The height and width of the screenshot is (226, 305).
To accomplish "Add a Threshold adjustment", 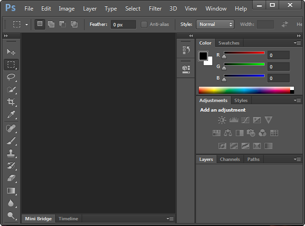I will [x=245, y=146].
